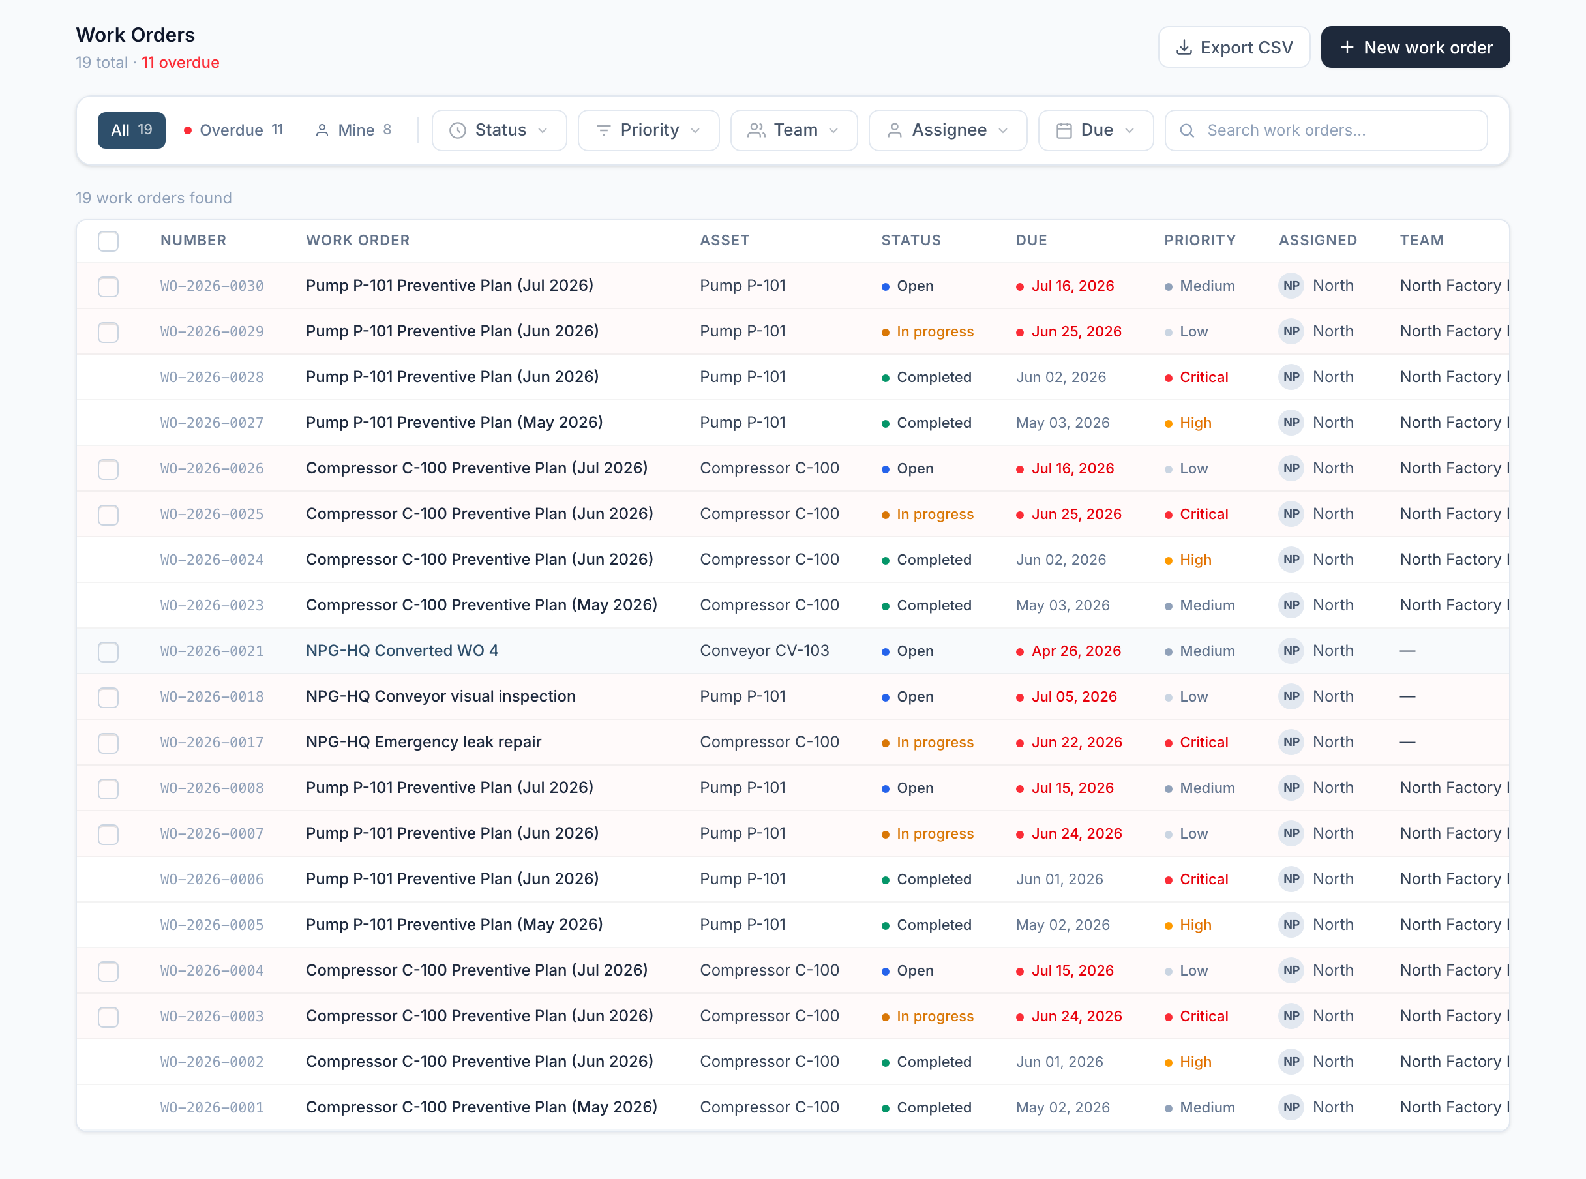This screenshot has height=1179, width=1586.
Task: Expand the Due chevron arrow
Action: (x=1130, y=130)
